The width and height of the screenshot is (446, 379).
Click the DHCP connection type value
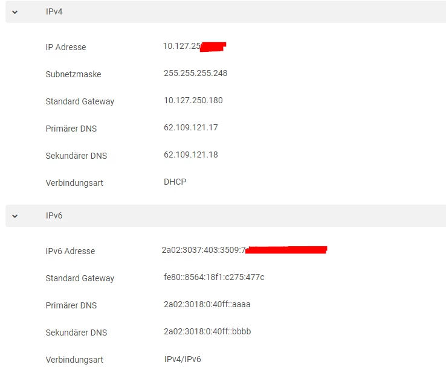tap(175, 182)
